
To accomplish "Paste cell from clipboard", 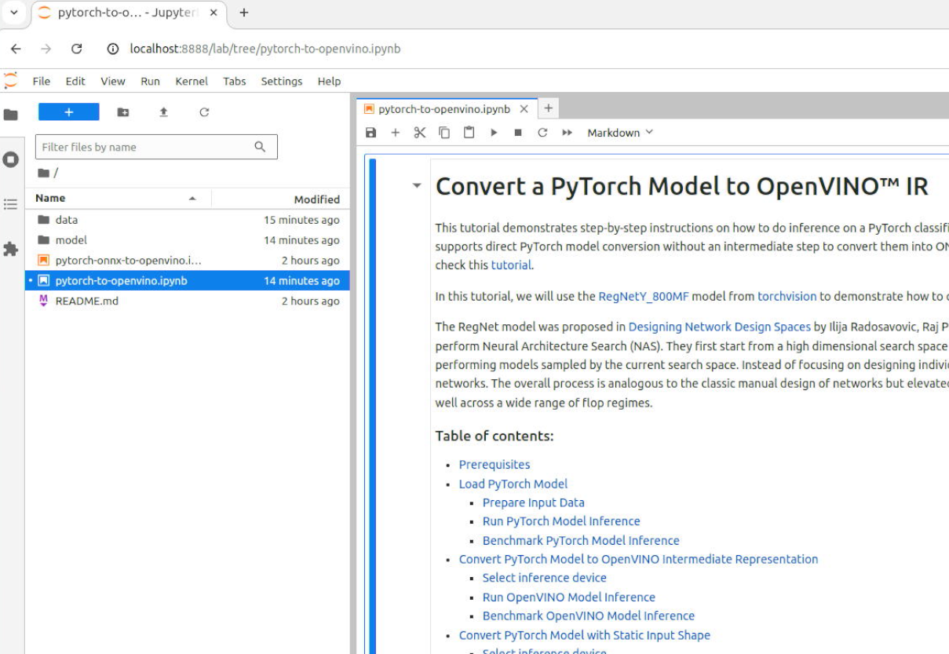I will pos(469,133).
